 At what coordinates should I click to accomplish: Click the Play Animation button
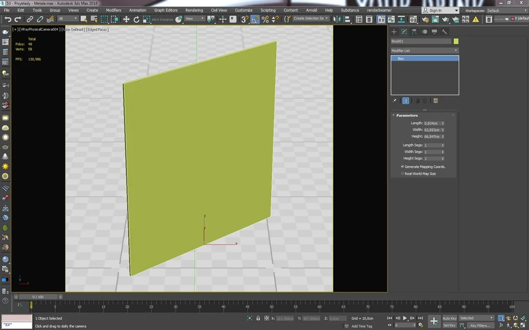(x=405, y=318)
